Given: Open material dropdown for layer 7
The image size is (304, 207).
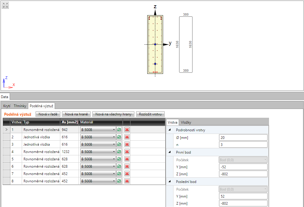Looking at the screenshot, I should point(98,174).
